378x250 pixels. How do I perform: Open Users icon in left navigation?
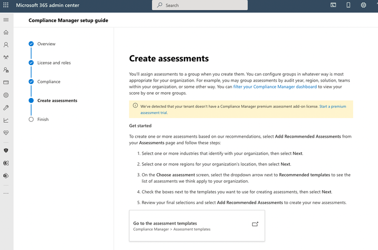pyautogui.click(x=6, y=45)
